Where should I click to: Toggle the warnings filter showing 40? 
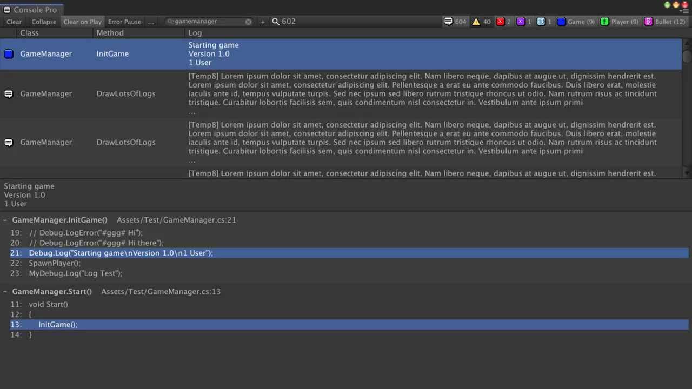pyautogui.click(x=481, y=22)
